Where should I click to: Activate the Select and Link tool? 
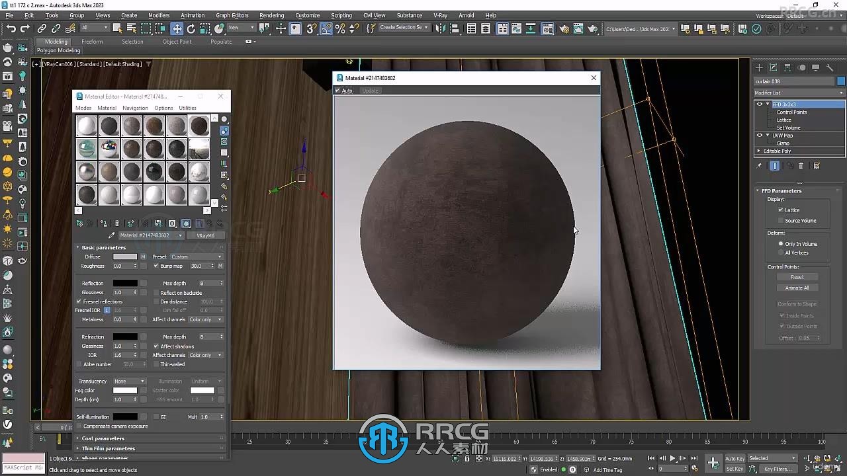[42, 28]
